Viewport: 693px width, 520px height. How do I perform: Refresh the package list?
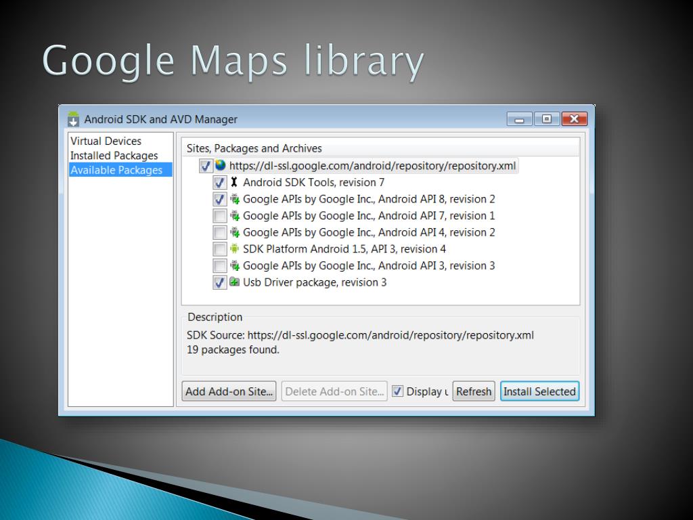click(x=474, y=391)
